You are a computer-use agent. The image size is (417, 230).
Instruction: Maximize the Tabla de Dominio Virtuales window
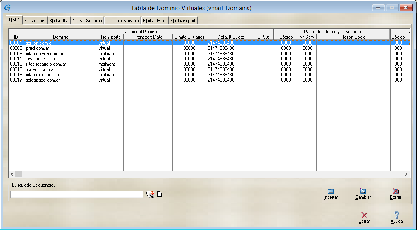click(392, 8)
